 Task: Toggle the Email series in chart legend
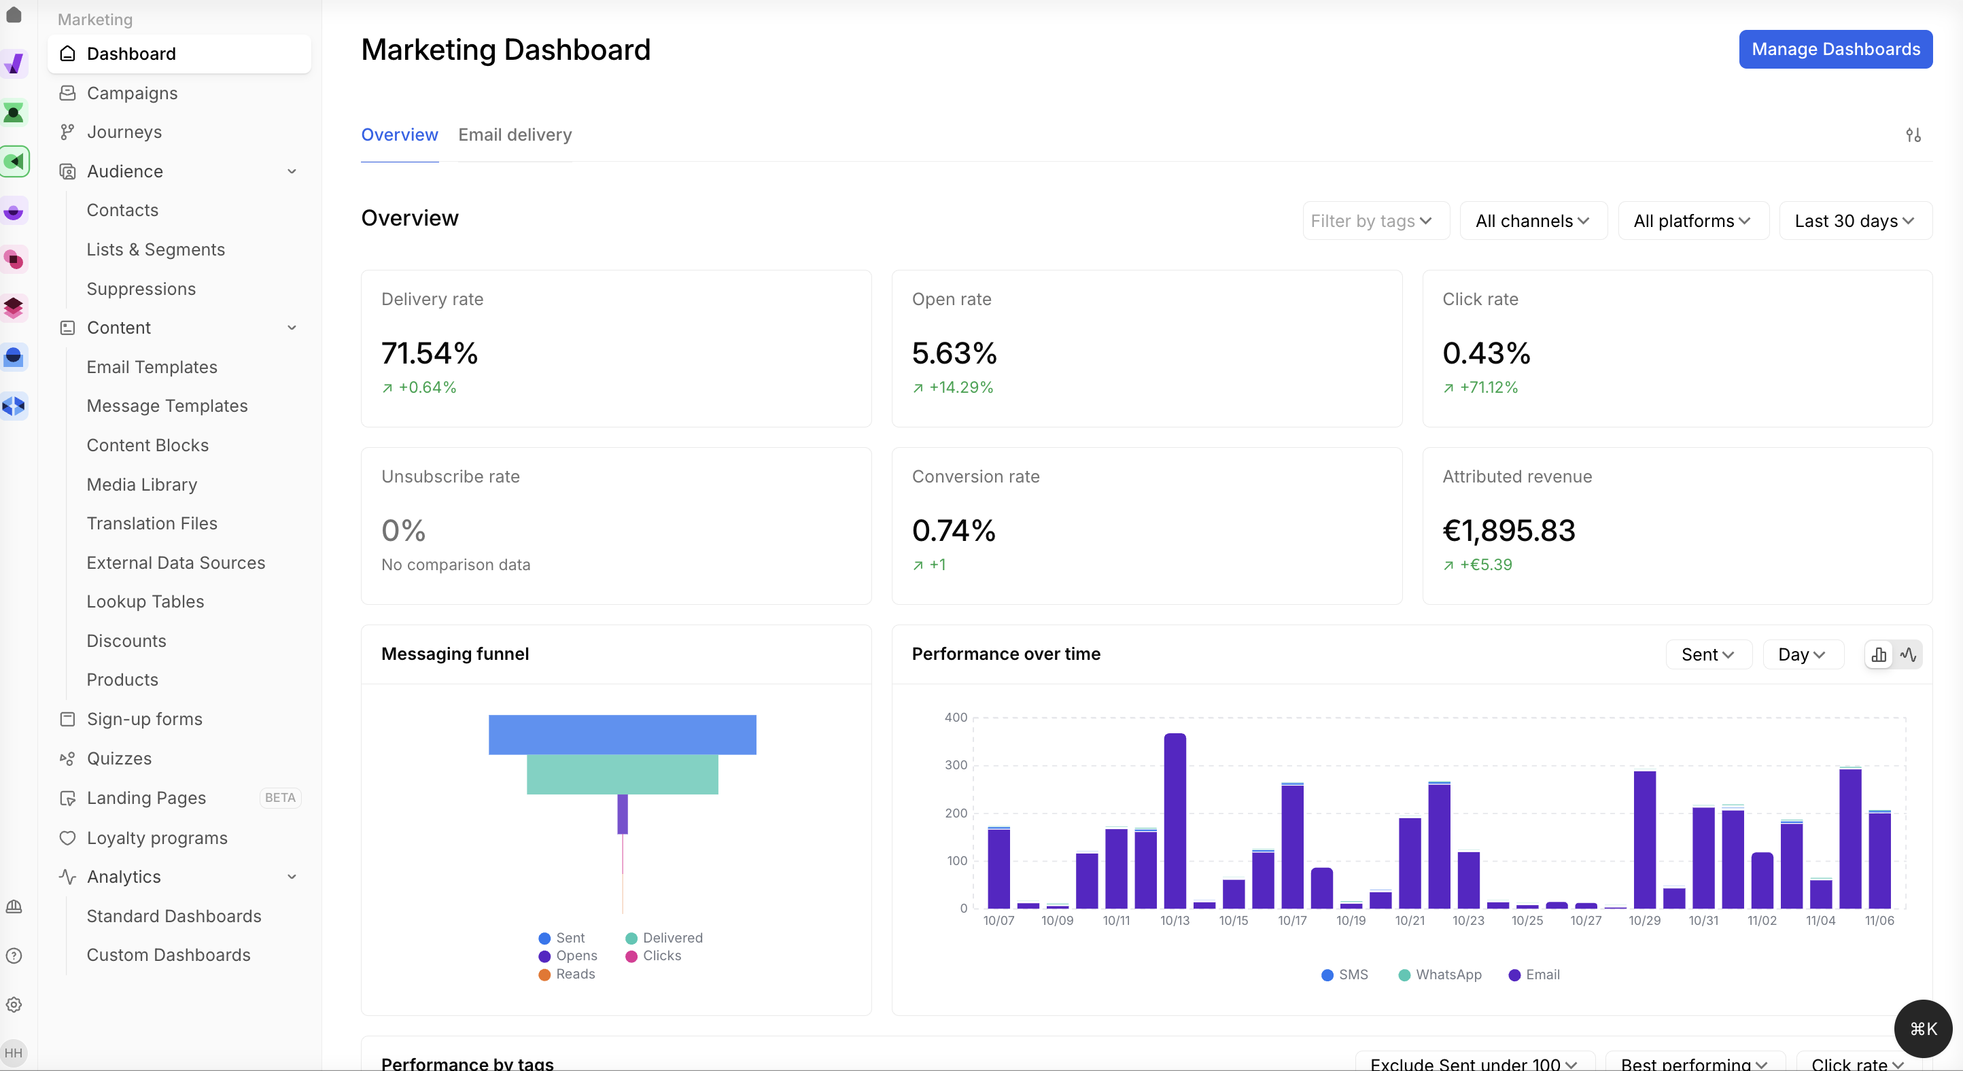click(x=1533, y=975)
